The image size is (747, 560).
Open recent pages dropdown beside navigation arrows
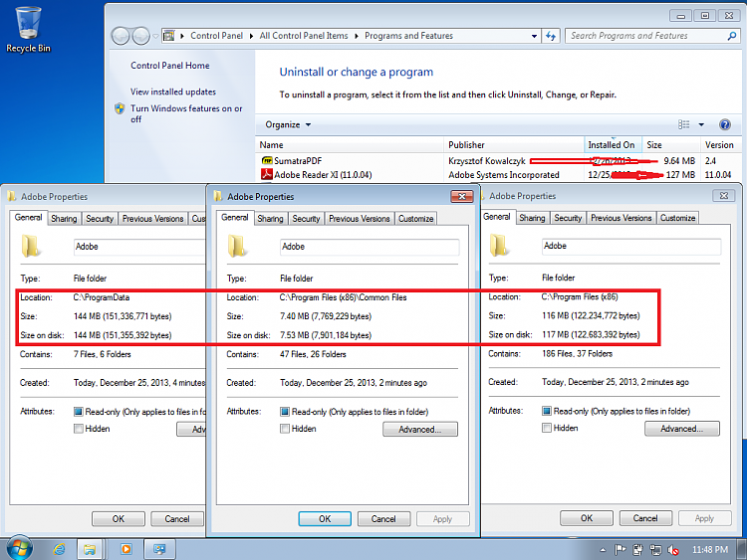155,36
